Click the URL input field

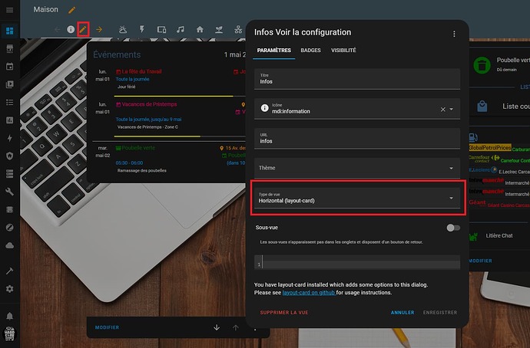pyautogui.click(x=357, y=138)
